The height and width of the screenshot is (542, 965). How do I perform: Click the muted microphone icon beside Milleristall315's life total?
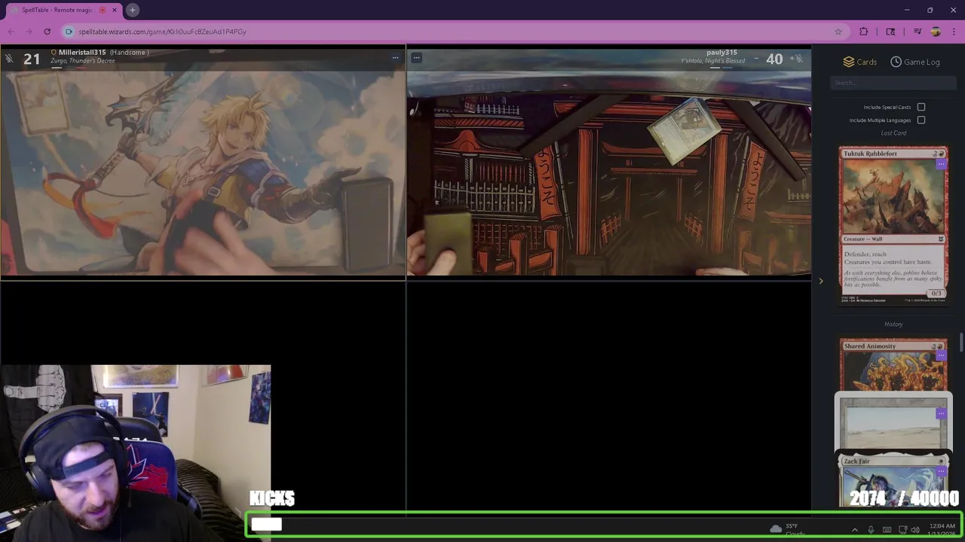click(x=9, y=58)
